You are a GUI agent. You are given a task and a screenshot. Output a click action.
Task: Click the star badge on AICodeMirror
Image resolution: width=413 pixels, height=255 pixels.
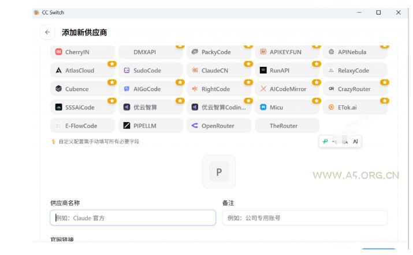tap(317, 82)
